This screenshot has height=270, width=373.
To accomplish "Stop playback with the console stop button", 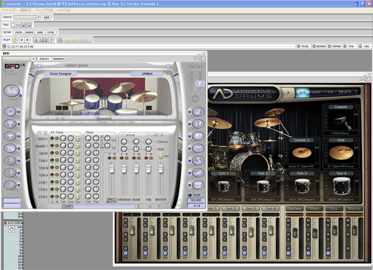I will tap(27, 40).
